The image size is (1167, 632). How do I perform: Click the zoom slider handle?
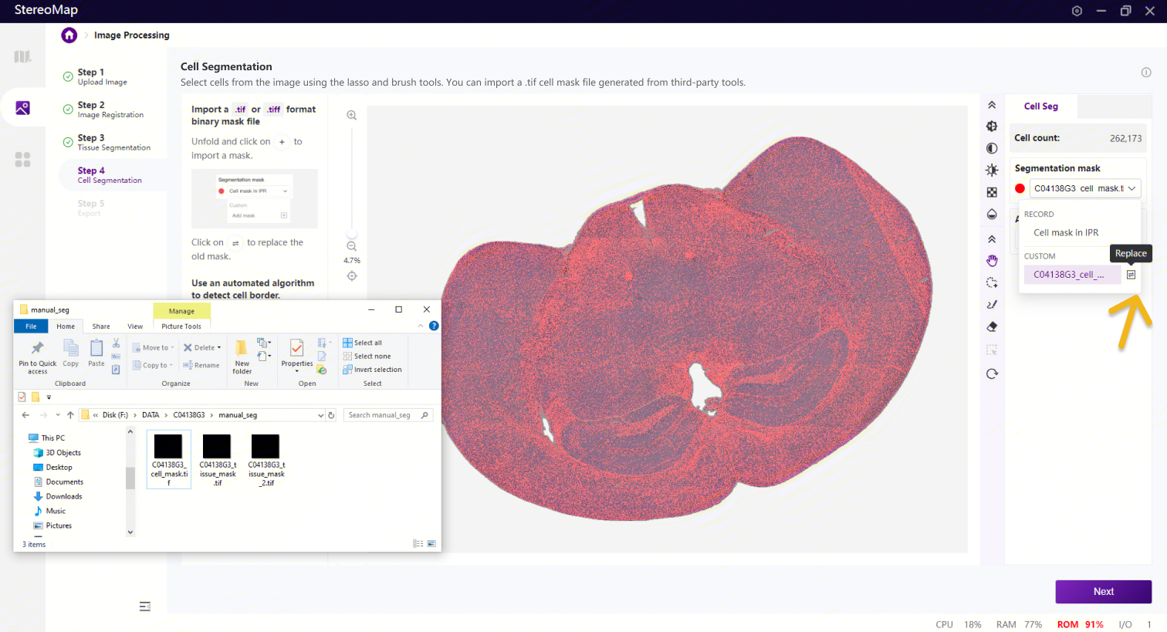pos(352,233)
